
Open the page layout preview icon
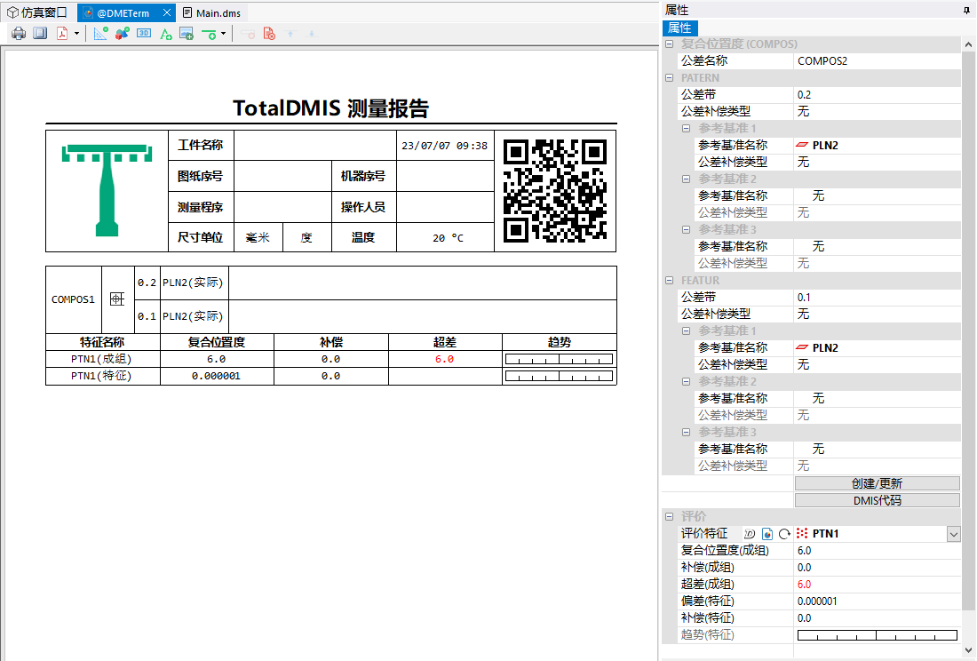pos(40,34)
